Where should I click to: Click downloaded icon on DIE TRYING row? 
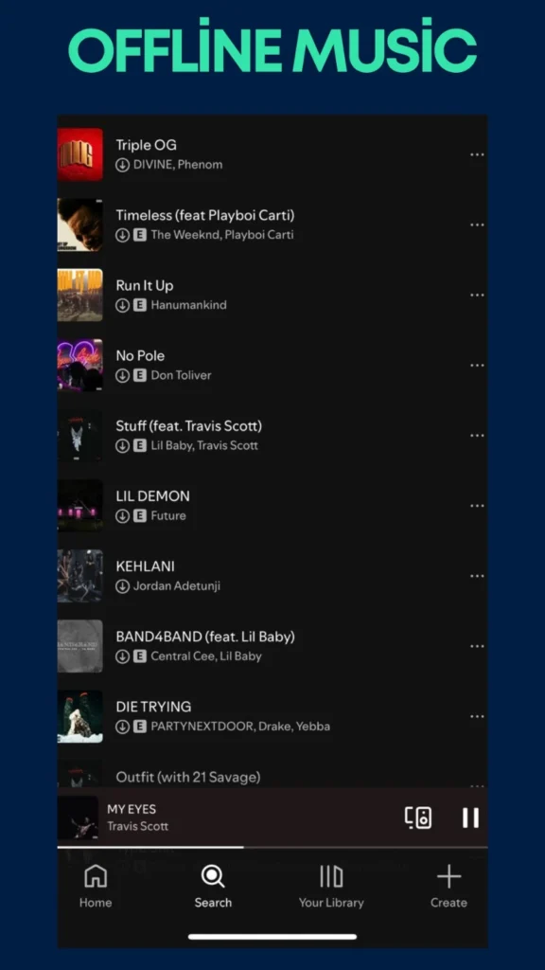[x=122, y=727]
